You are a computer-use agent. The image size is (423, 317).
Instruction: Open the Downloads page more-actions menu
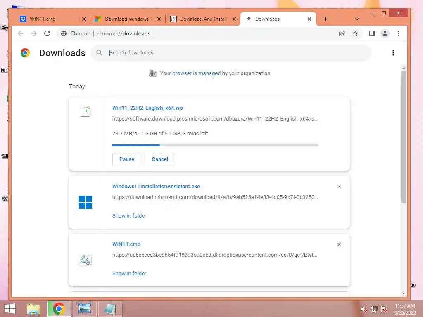pos(393,53)
